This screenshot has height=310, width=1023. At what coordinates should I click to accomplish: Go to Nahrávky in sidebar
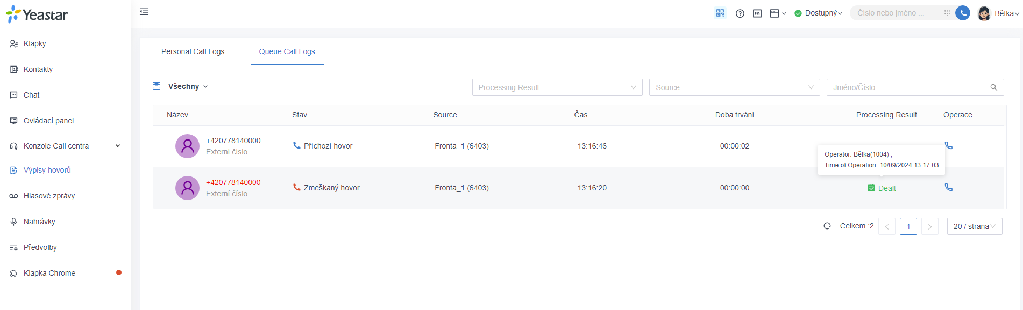[x=39, y=222]
